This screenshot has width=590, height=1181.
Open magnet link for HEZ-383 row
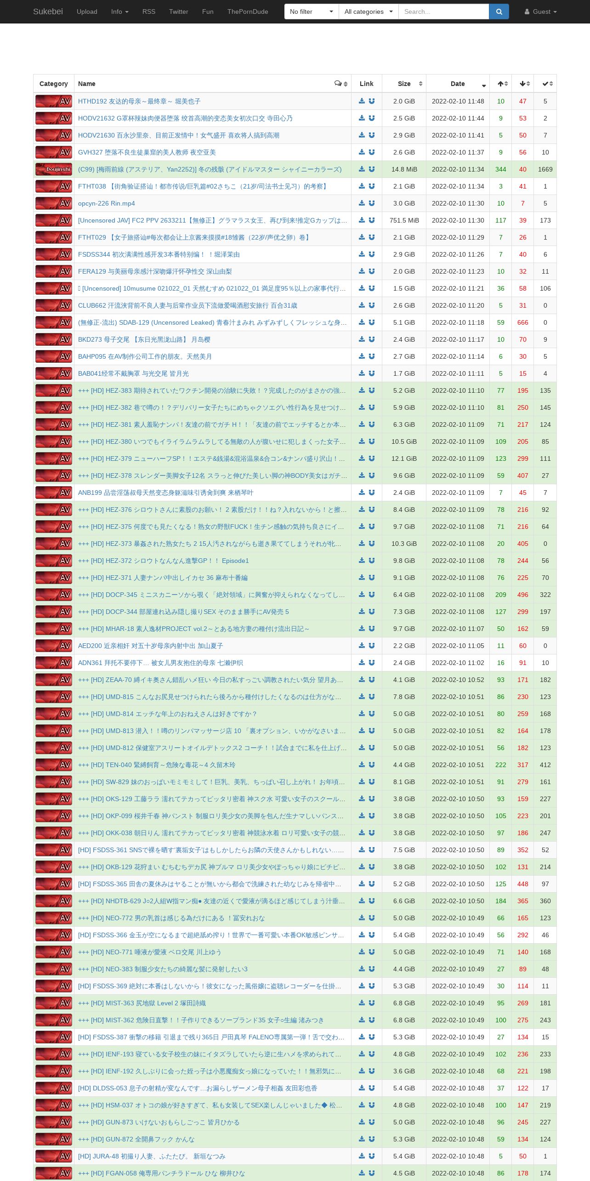click(x=372, y=390)
